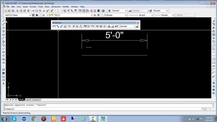Image resolution: width=217 pixels, height=122 pixels.
Task: Open the Dimension menu
Action: tap(56, 7)
